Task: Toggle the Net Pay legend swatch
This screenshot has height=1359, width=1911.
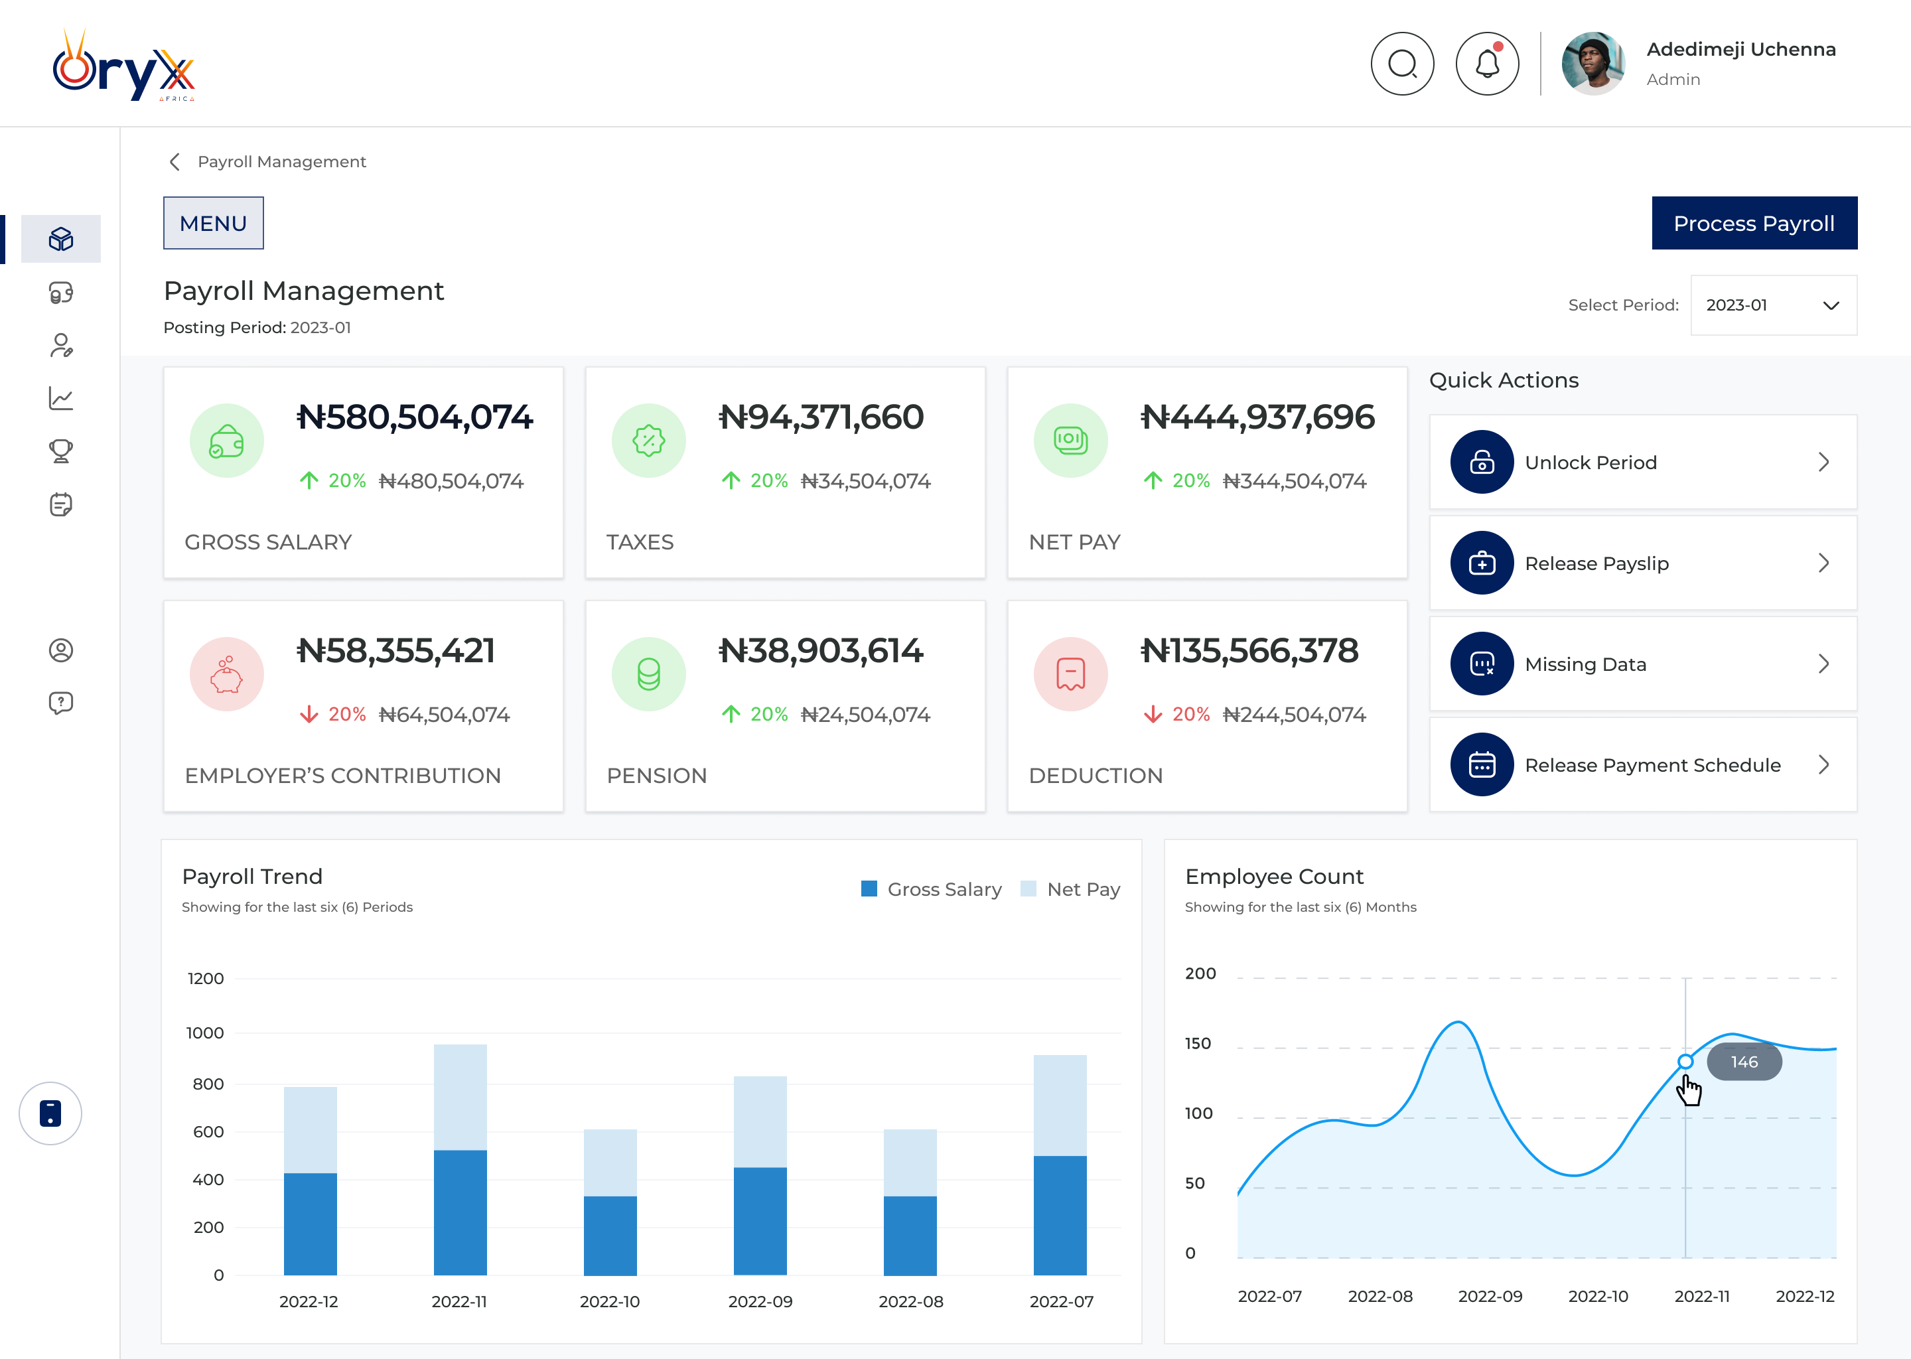Action: click(1028, 889)
